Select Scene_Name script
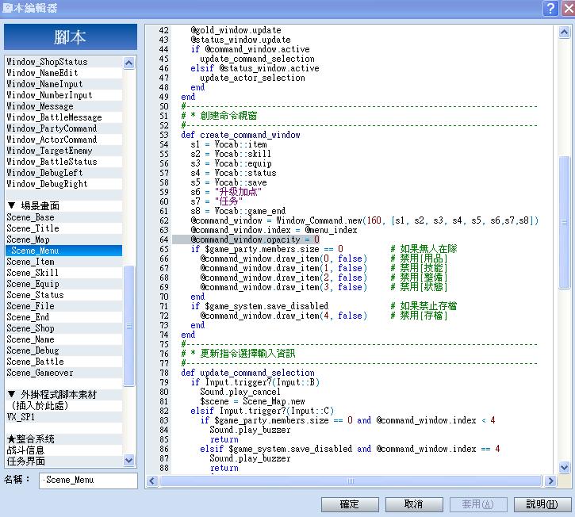 [63, 339]
